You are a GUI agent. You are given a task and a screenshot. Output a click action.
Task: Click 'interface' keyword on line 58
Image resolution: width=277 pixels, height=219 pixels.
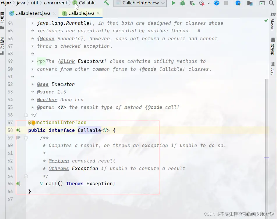(62, 130)
